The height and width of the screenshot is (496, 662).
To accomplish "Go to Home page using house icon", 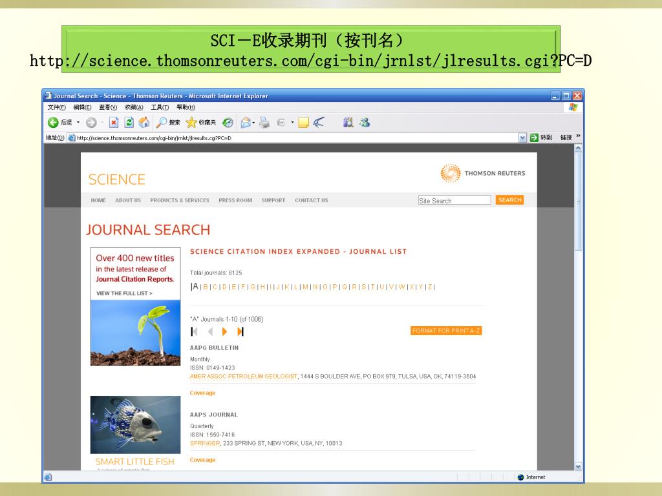I will (144, 122).
